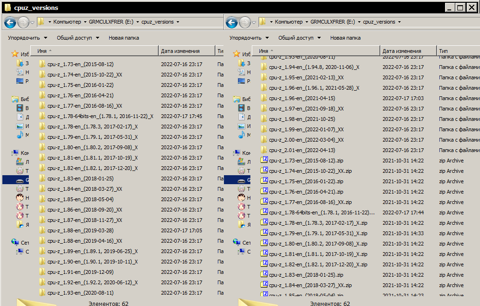Screen dimensions: 480x306
Task: Sort by Имя column in left pane
Action: pos(94,51)
